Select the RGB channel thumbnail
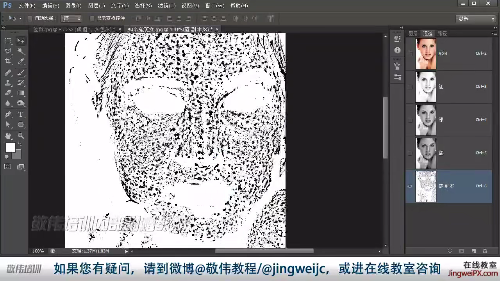Viewport: 500px width, 281px height. pyautogui.click(x=426, y=53)
